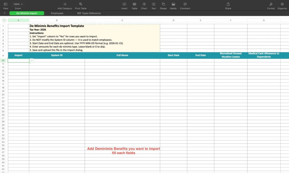Viewport: 289px width, 179px height.
Task: Add a Text box from the toolbar
Action: pyautogui.click(x=154, y=4)
